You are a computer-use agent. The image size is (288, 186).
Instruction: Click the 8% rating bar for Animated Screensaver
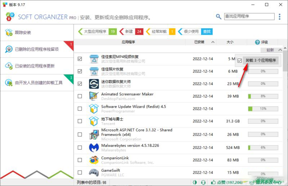click(263, 96)
